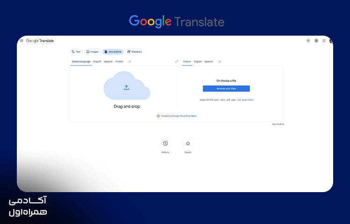Open the settings gear

(x=316, y=41)
